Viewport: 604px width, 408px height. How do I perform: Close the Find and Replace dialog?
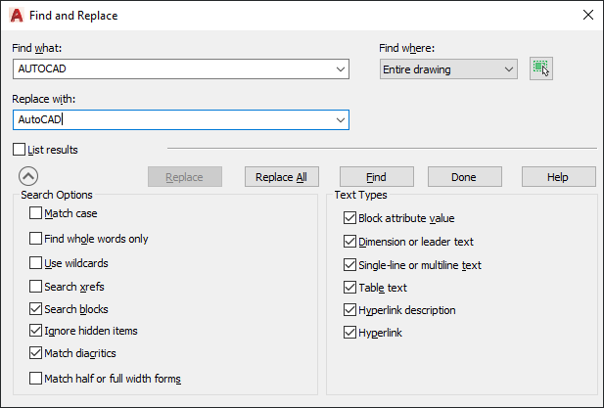point(587,15)
